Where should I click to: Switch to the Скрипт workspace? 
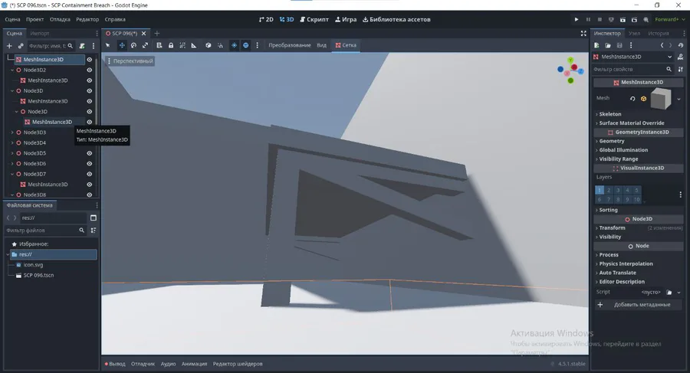(x=314, y=19)
